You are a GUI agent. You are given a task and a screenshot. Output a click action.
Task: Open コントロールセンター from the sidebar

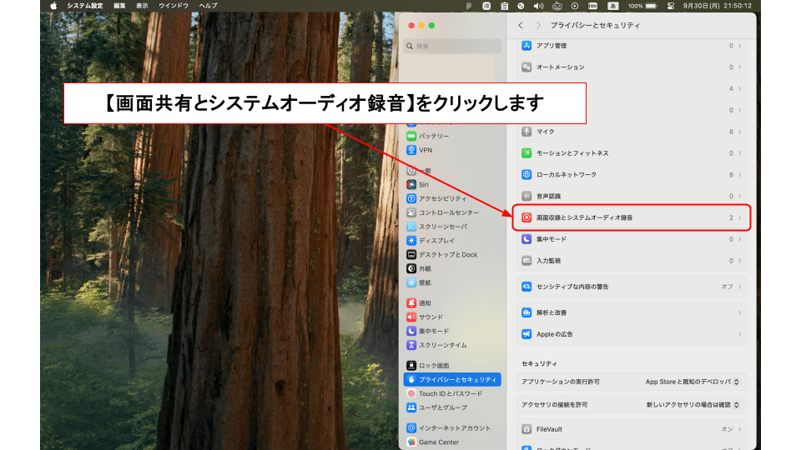point(448,212)
